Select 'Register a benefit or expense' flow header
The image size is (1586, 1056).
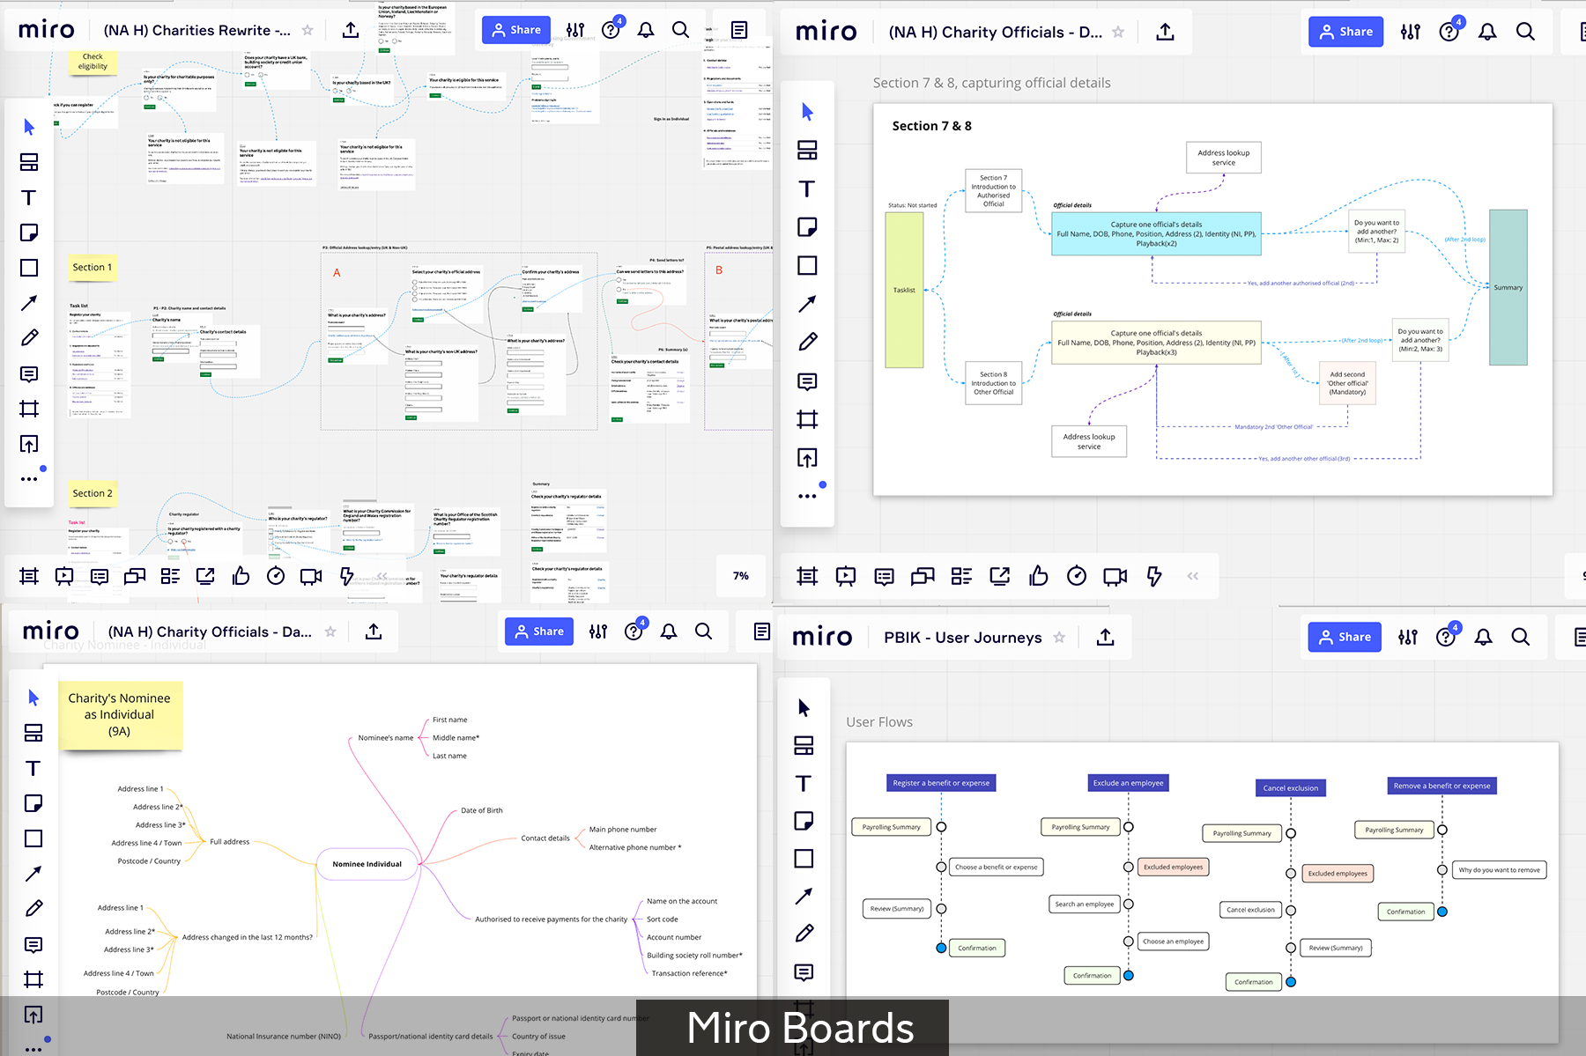point(941,783)
